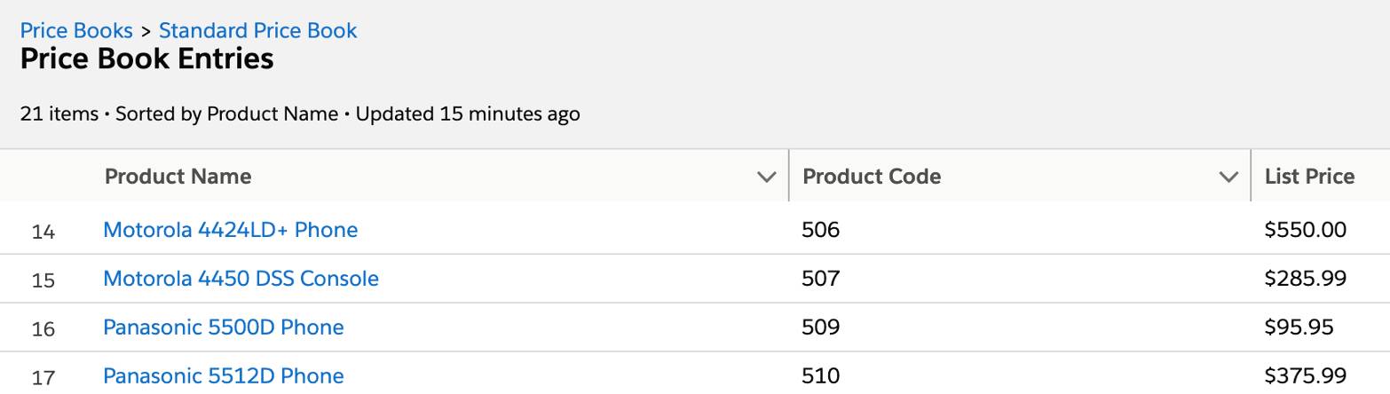Select the $285.99 list price cell
The height and width of the screenshot is (394, 1390).
(x=1305, y=279)
